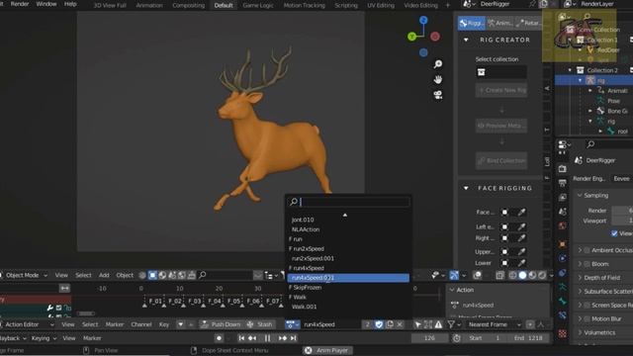Viewport: 633px width, 356px height.
Task: Click the Create New Rig button
Action: point(501,90)
